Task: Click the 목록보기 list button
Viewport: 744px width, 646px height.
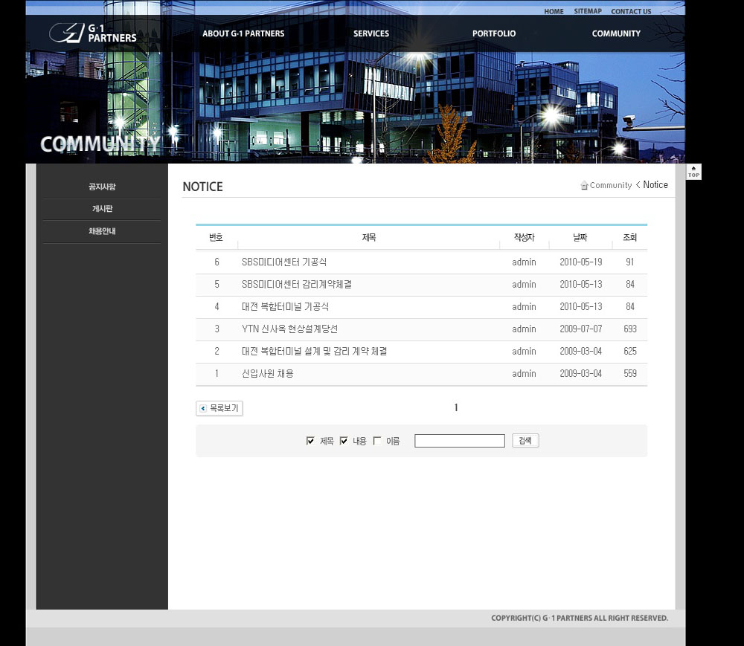Action: pyautogui.click(x=219, y=408)
